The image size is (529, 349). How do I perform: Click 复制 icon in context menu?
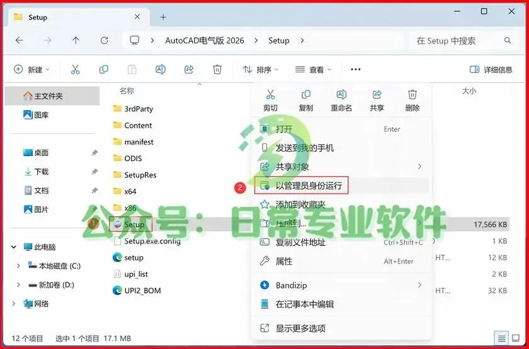[305, 94]
